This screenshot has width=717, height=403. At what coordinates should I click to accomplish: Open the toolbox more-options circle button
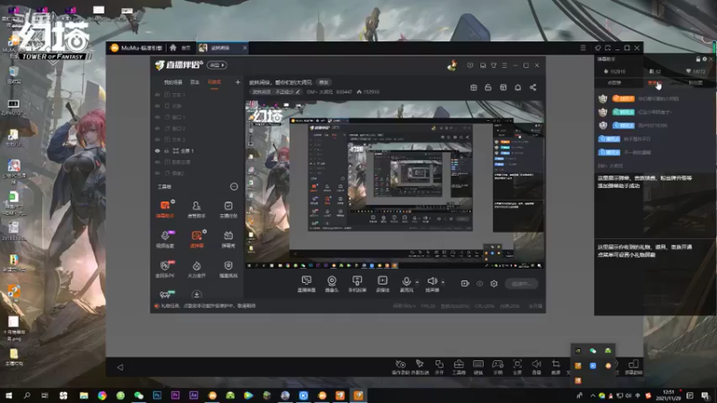tap(234, 186)
